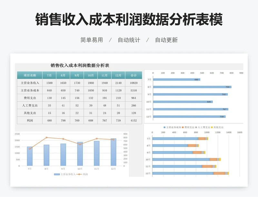Click the 主营业务收入 legend entry under the column chart
The width and height of the screenshot is (258, 197).
(65, 174)
